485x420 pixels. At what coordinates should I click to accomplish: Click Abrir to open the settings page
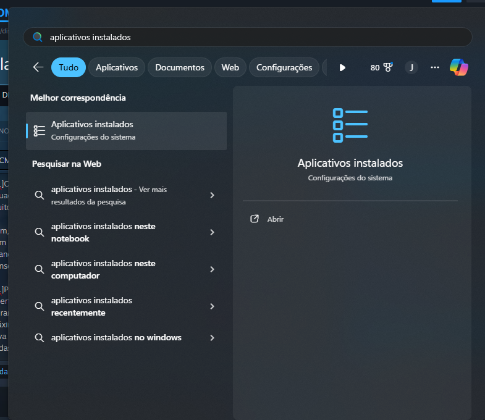click(276, 219)
